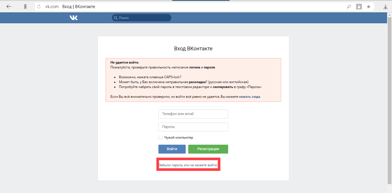Go back with the browser back arrow
This screenshot has width=392, height=193.
(x=9, y=7)
